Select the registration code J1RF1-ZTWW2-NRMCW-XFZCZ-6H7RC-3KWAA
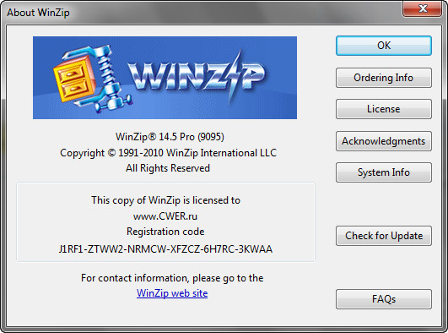The width and height of the screenshot is (448, 333). tap(165, 249)
